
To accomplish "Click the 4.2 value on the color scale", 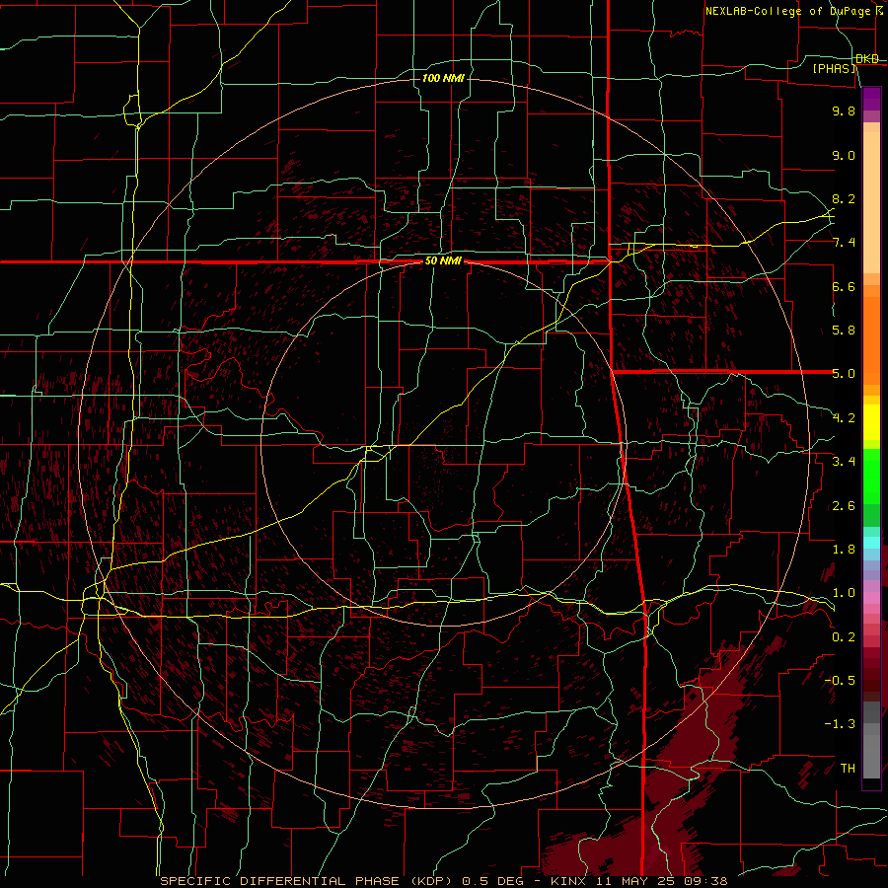I will 844,418.
